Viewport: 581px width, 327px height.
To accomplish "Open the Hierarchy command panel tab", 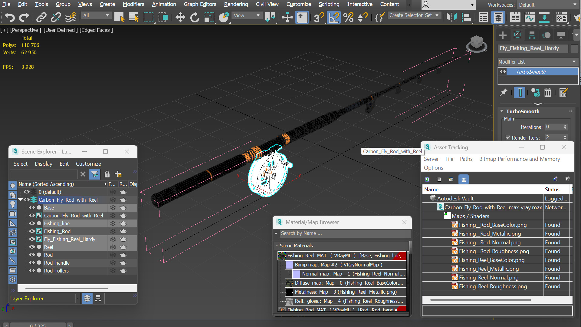I will click(x=532, y=35).
